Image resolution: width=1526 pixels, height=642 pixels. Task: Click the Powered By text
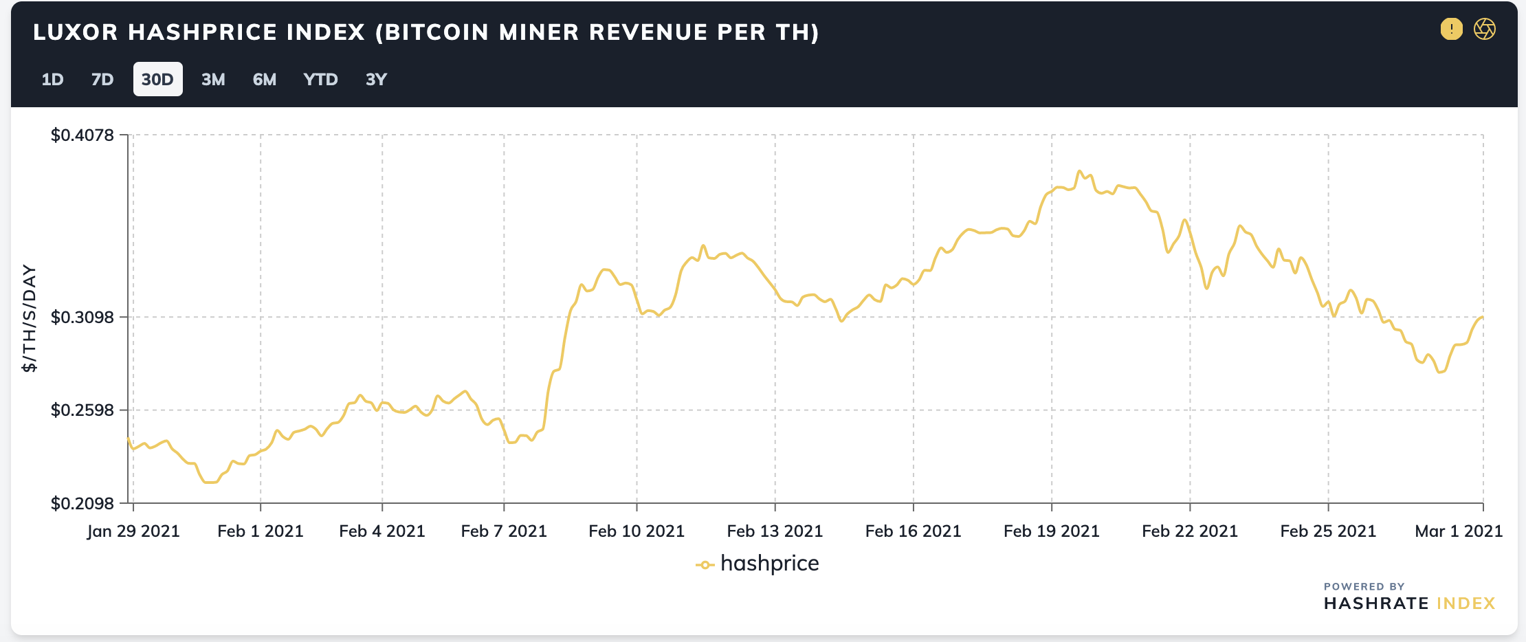point(1364,586)
